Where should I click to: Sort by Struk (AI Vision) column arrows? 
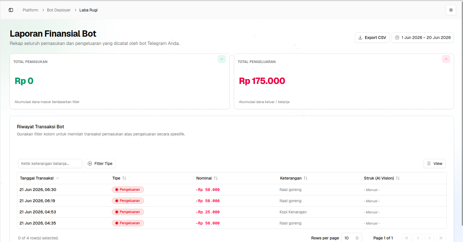(398, 178)
